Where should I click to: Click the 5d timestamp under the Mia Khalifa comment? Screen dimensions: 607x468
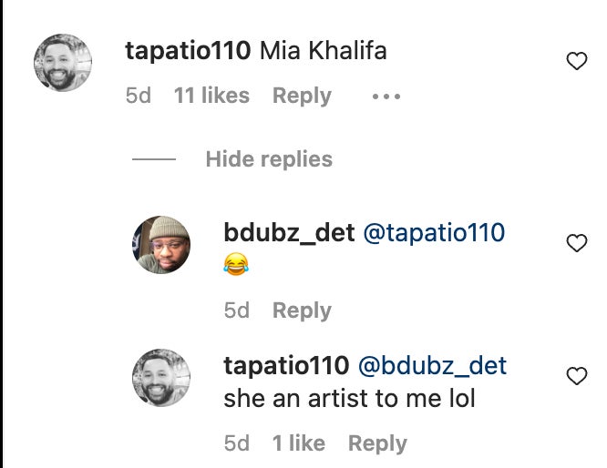(x=139, y=96)
